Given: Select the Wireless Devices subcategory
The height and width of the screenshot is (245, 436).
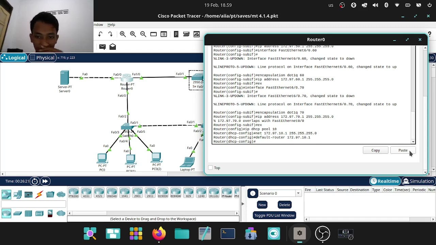Looking at the screenshot, I should (39, 213).
